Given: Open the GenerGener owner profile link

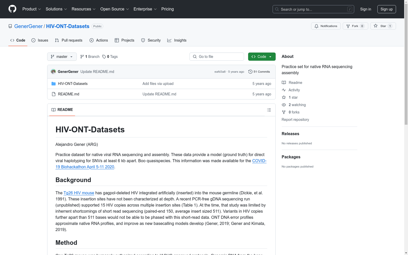Looking at the screenshot, I should coord(28,26).
